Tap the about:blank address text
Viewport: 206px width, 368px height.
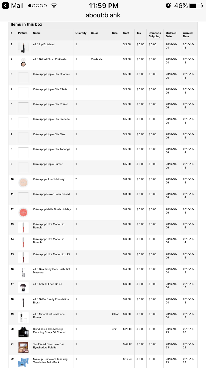tap(103, 15)
